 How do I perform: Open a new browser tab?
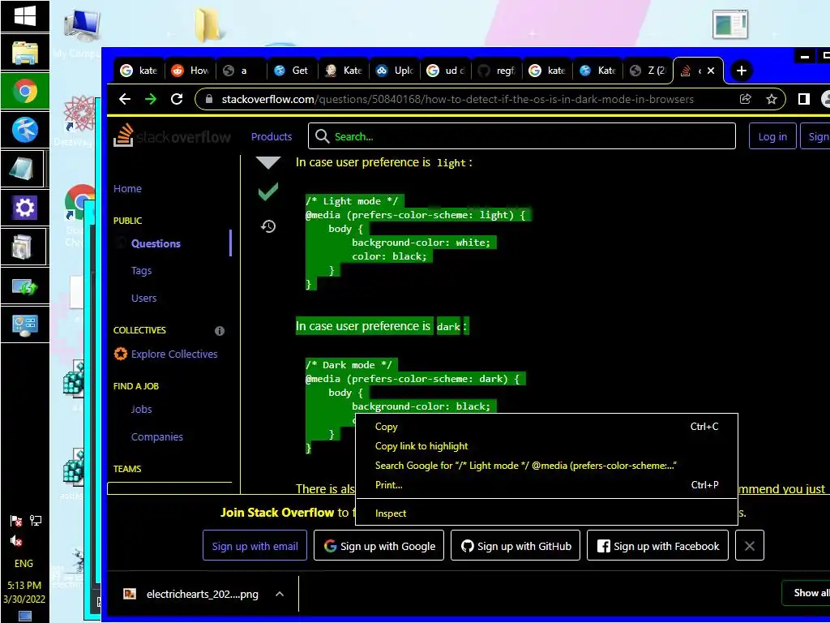tap(742, 71)
